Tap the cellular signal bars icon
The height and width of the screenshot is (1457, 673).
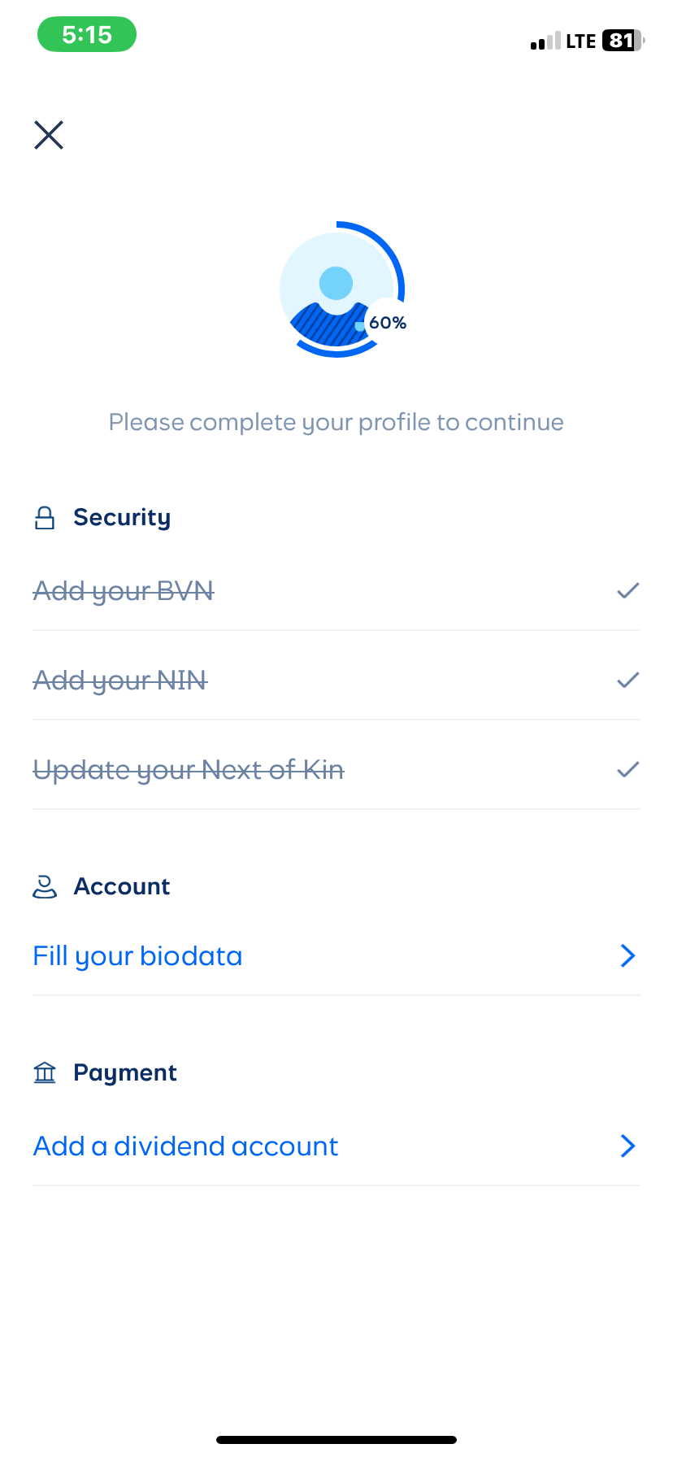[545, 41]
